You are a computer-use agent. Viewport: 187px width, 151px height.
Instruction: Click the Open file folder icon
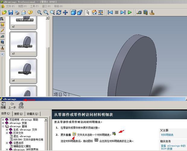pyautogui.click(x=4, y=12)
